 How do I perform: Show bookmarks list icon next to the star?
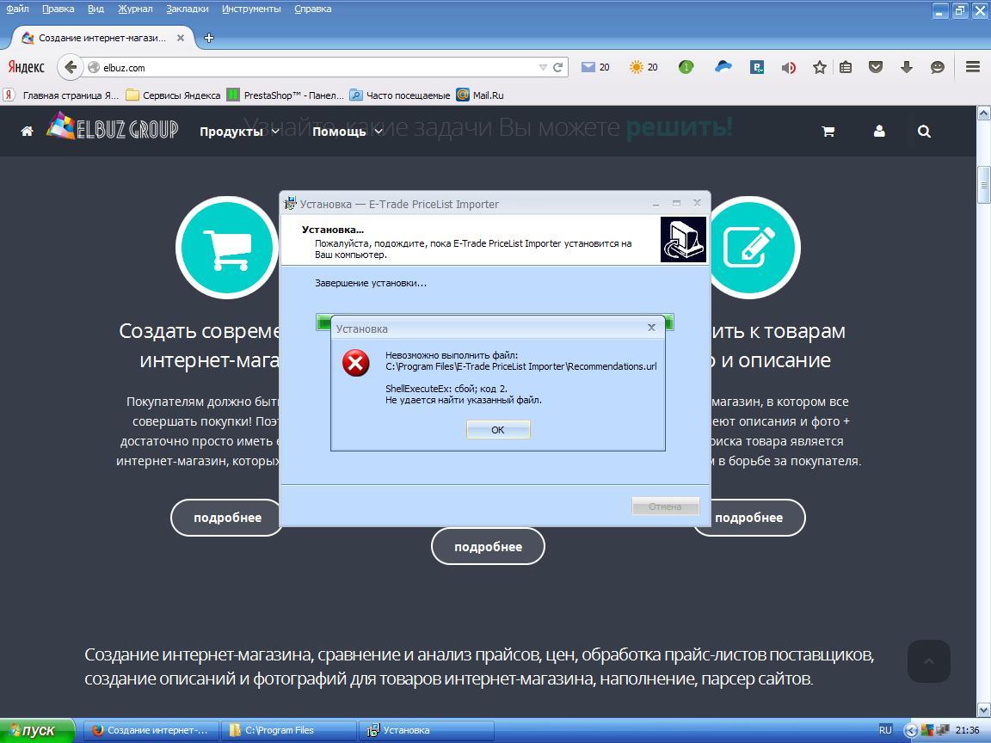tap(846, 67)
